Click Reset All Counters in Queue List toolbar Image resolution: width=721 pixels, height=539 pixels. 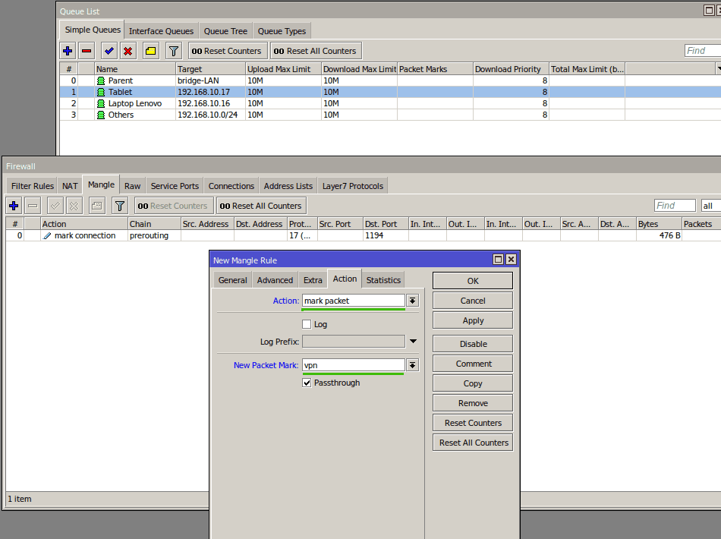click(x=315, y=51)
